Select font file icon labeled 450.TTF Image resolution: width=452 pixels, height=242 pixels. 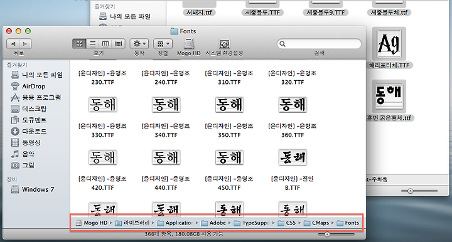230,157
